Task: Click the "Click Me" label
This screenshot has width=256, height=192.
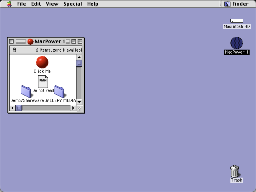Action: 42,71
